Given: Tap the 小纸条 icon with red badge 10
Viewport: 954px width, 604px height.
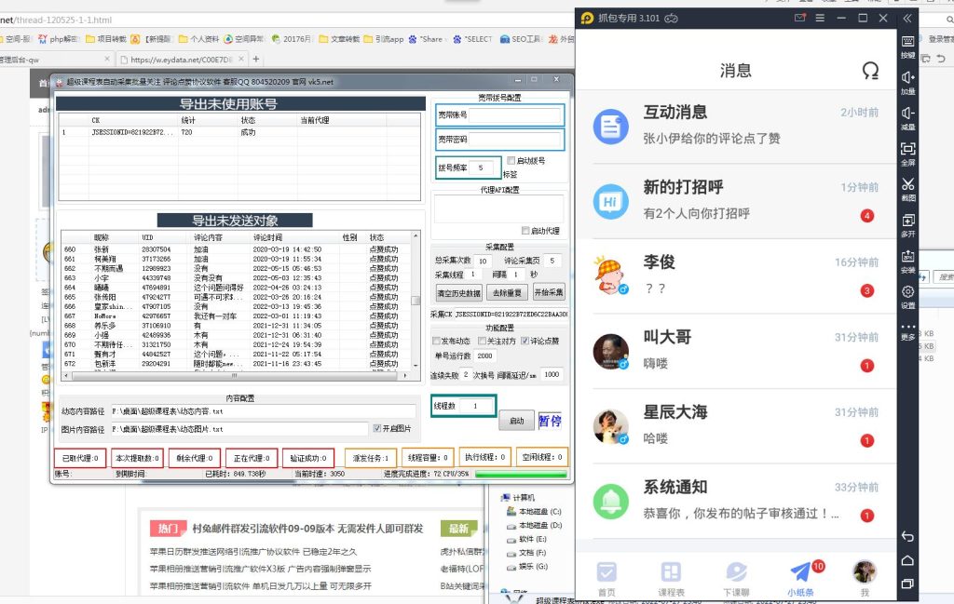Looking at the screenshot, I should coord(799,571).
